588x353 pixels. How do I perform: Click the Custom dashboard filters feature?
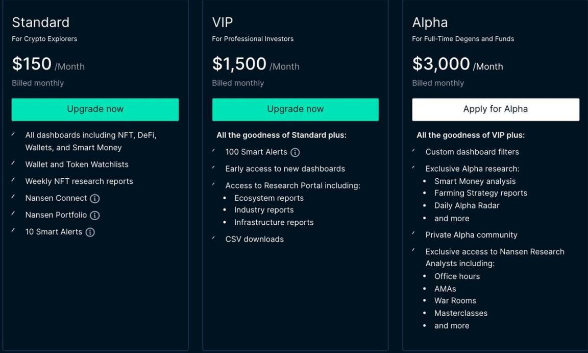point(472,152)
